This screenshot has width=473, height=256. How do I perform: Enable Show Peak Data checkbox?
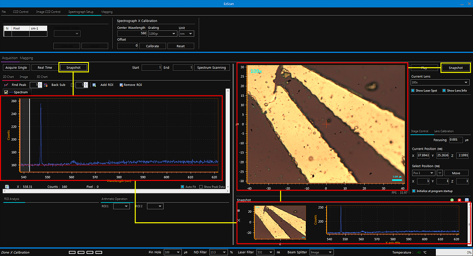201,187
